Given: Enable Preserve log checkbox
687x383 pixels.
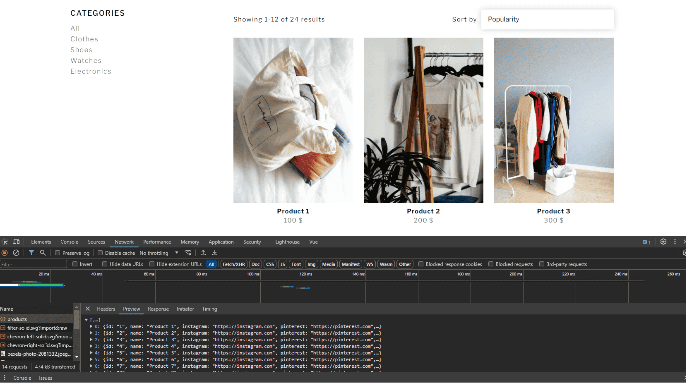Looking at the screenshot, I should tap(58, 253).
